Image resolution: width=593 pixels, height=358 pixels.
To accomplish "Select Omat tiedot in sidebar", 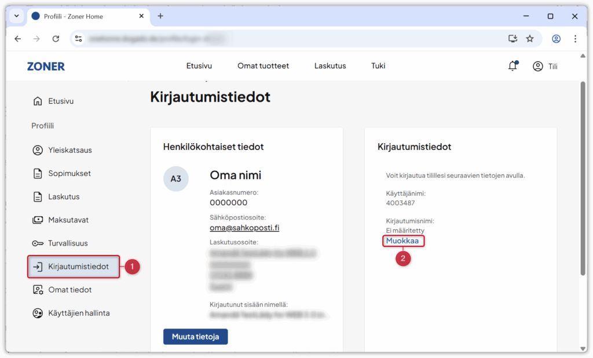I will [x=69, y=290].
